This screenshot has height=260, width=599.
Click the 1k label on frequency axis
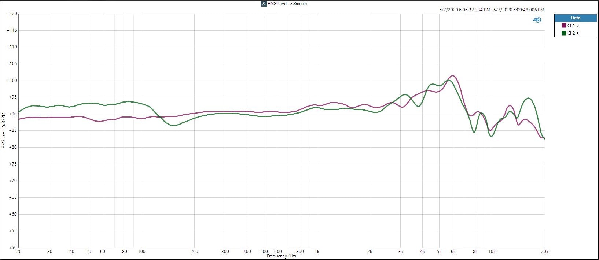(x=317, y=252)
